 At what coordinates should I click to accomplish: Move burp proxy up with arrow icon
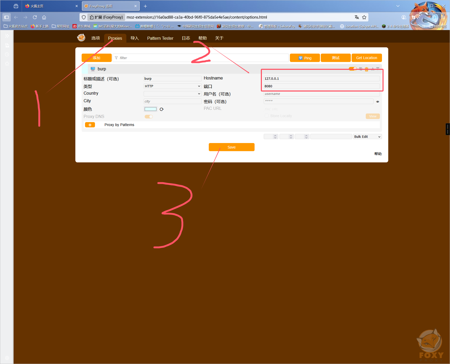coord(373,69)
